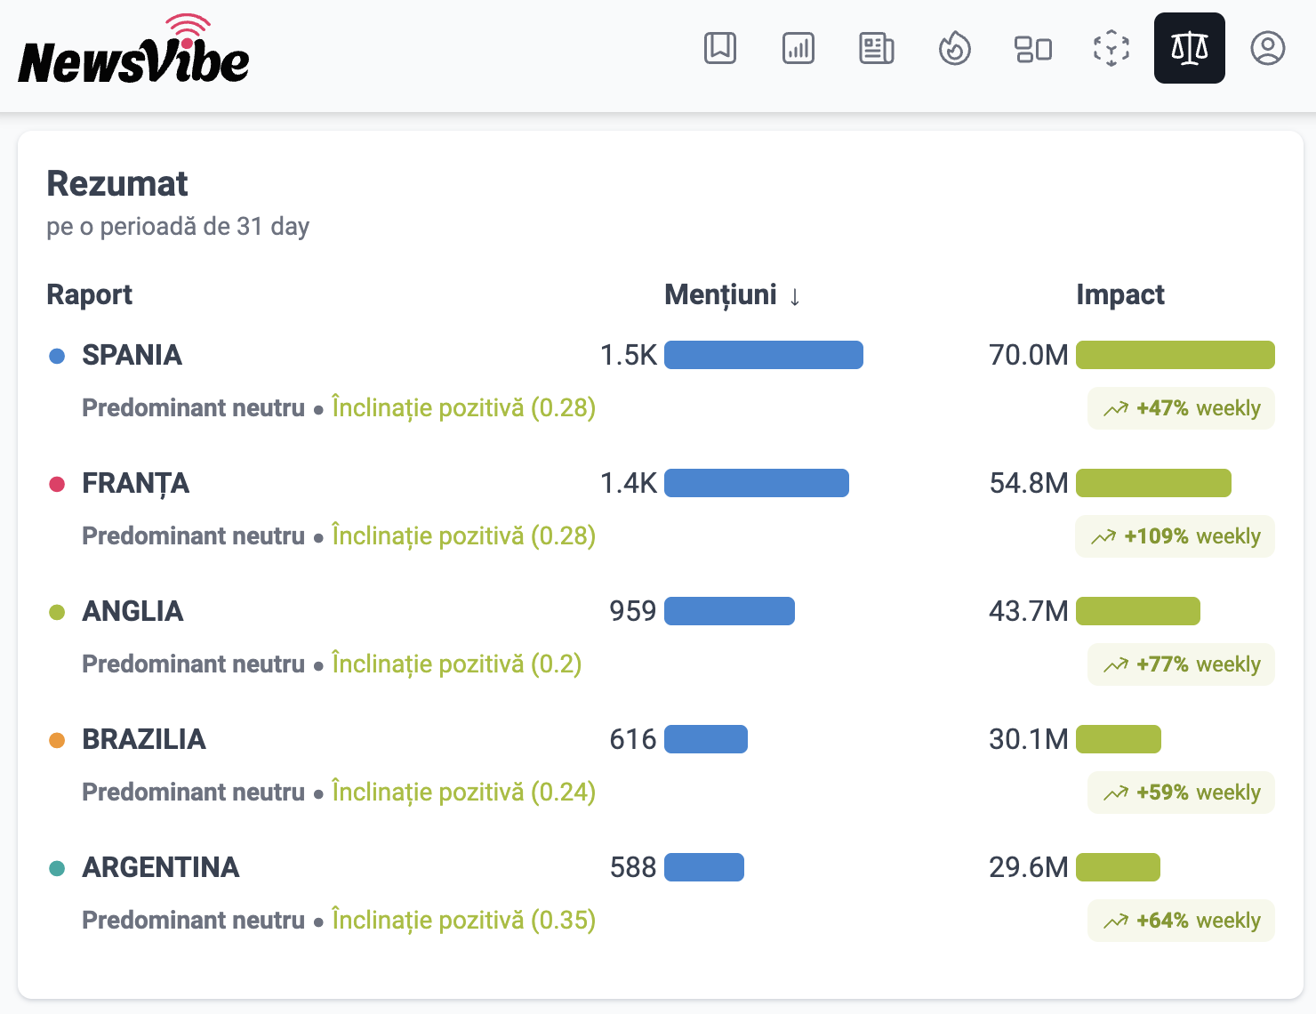
Task: Click the Rezumat heading
Action: click(x=117, y=183)
